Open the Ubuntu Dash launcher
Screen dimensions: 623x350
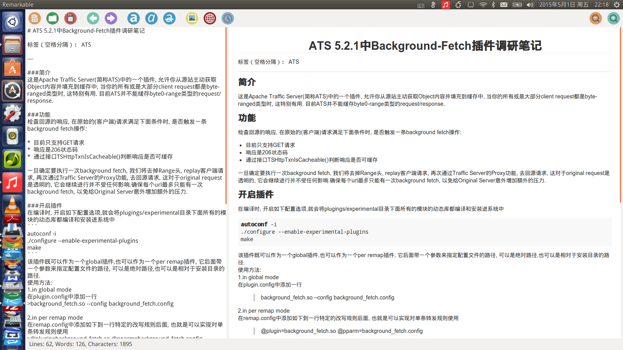[x=12, y=22]
